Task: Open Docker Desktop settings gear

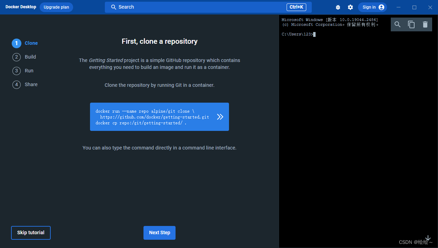Action: tap(350, 7)
